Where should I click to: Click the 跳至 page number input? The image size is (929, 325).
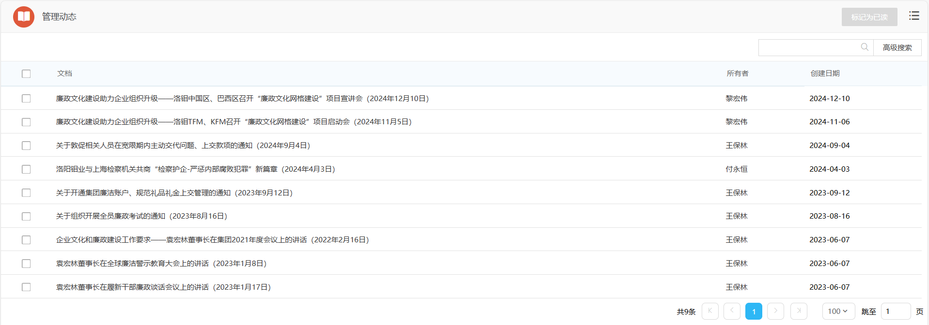coord(896,311)
